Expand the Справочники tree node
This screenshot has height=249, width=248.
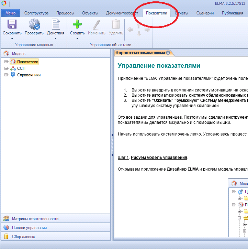(x=6, y=75)
